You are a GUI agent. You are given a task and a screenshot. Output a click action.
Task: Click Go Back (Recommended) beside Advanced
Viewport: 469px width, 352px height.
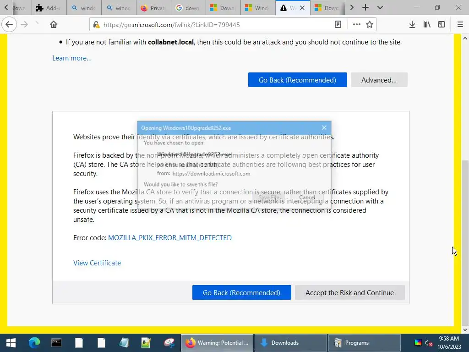click(x=297, y=80)
